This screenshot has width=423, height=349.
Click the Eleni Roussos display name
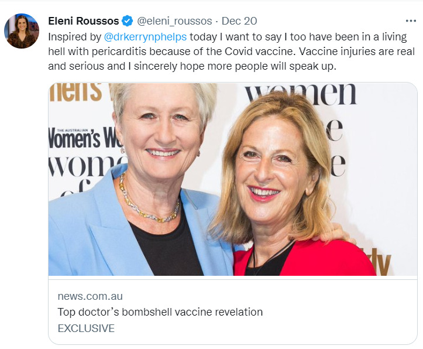tap(83, 20)
